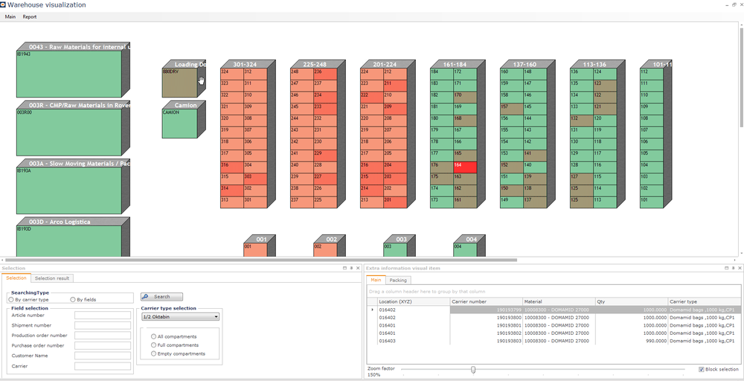
Task: Click compartment 112 in the rightmost rack
Action: tap(651, 74)
